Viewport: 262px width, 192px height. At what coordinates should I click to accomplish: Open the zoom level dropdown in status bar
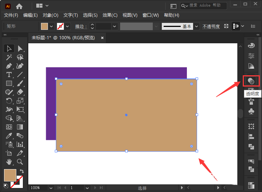point(51,188)
